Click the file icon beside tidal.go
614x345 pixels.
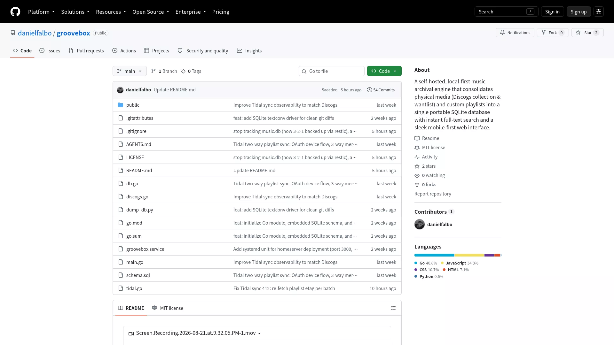point(121,288)
